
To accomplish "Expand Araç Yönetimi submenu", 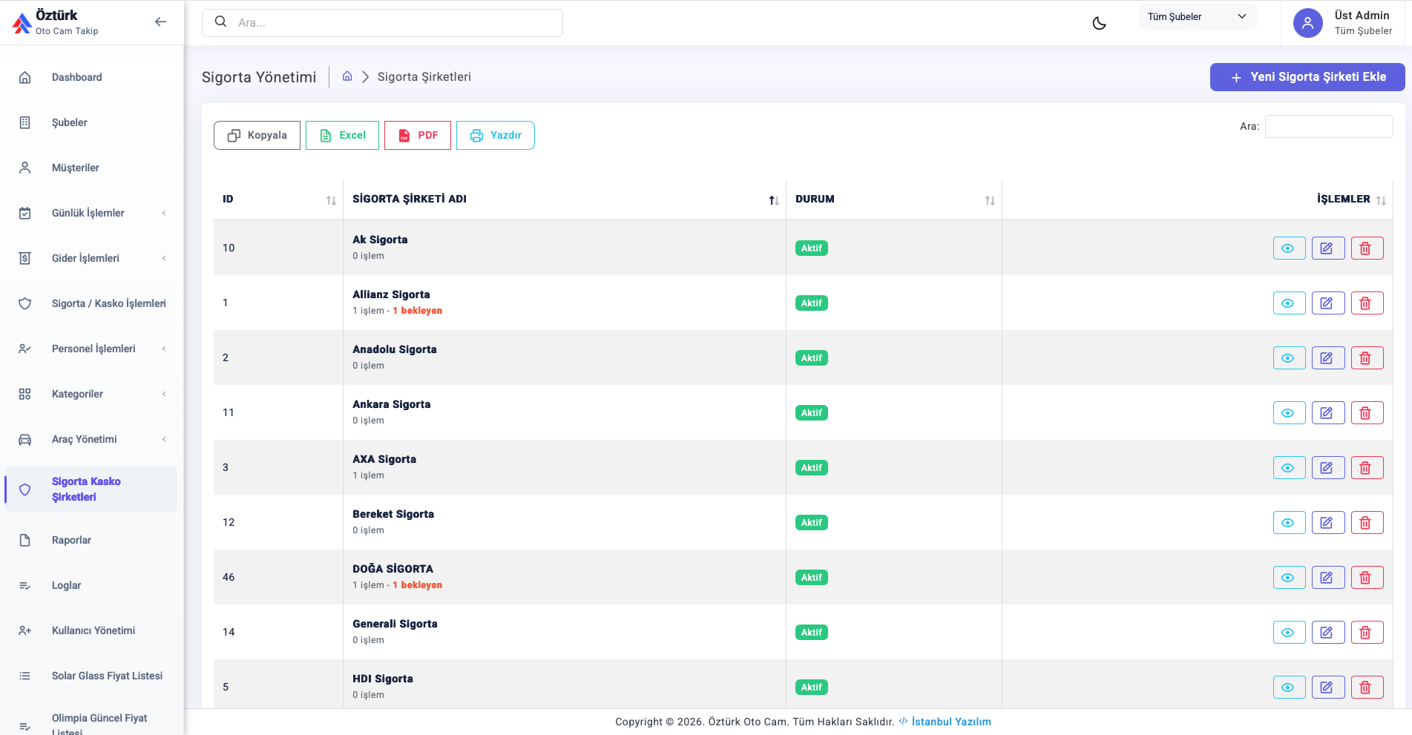I will 91,440.
